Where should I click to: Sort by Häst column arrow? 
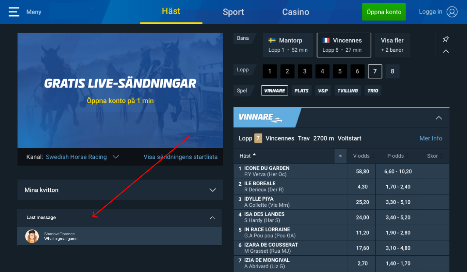click(x=254, y=155)
